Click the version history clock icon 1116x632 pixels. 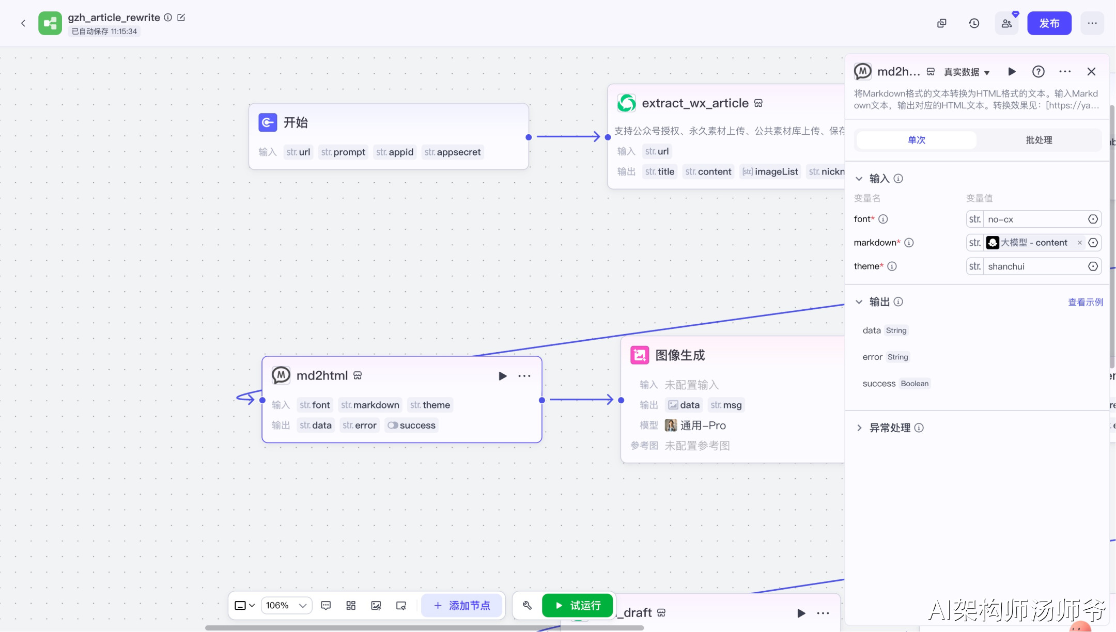(x=974, y=23)
